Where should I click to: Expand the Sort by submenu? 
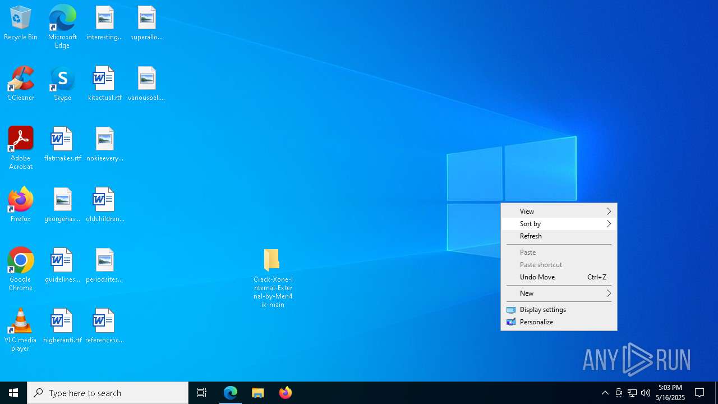(559, 224)
